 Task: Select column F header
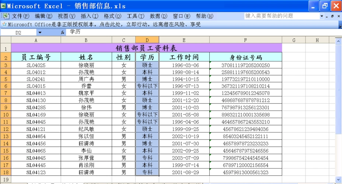pyautogui.click(x=245, y=40)
